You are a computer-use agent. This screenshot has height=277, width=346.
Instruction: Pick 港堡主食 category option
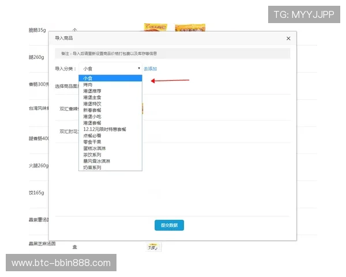pos(110,98)
